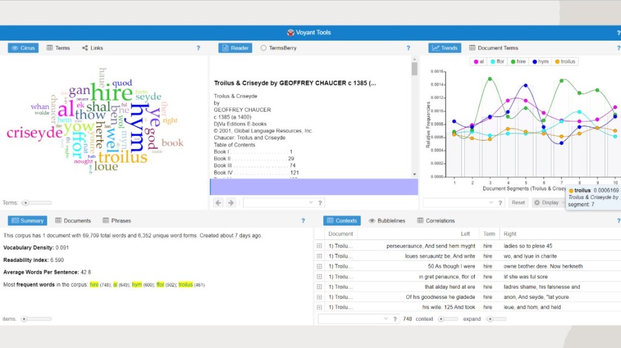Open help for the Cirrus panel
The width and height of the screenshot is (621, 348).
pos(198,48)
